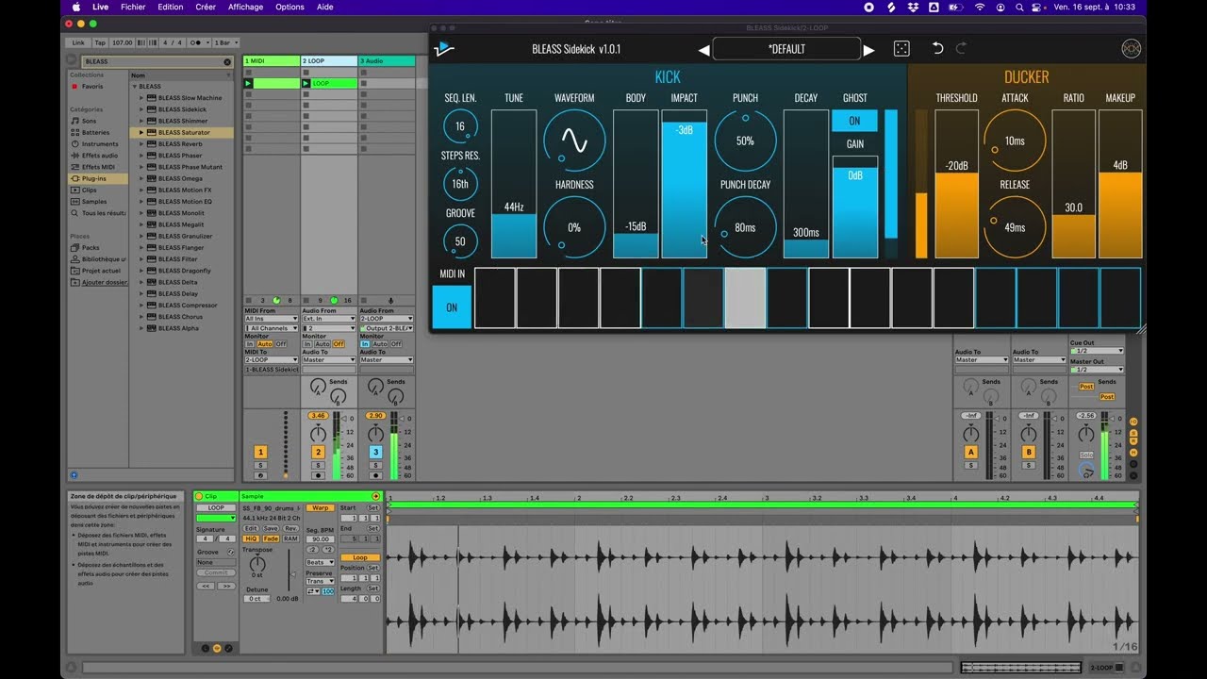Viewport: 1207px width, 679px height.
Task: Click the SEQ. LEN. knob showing 16
Action: (x=460, y=126)
